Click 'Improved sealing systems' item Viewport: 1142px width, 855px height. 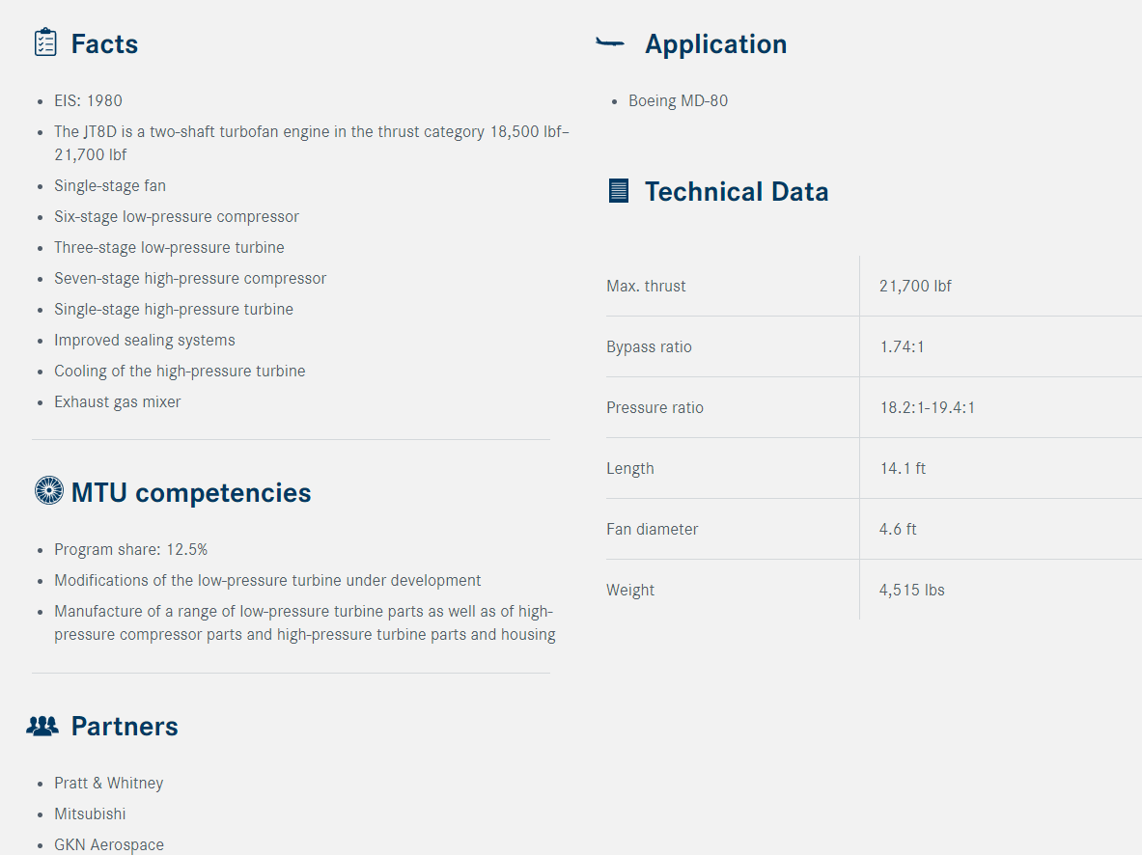[x=144, y=340]
